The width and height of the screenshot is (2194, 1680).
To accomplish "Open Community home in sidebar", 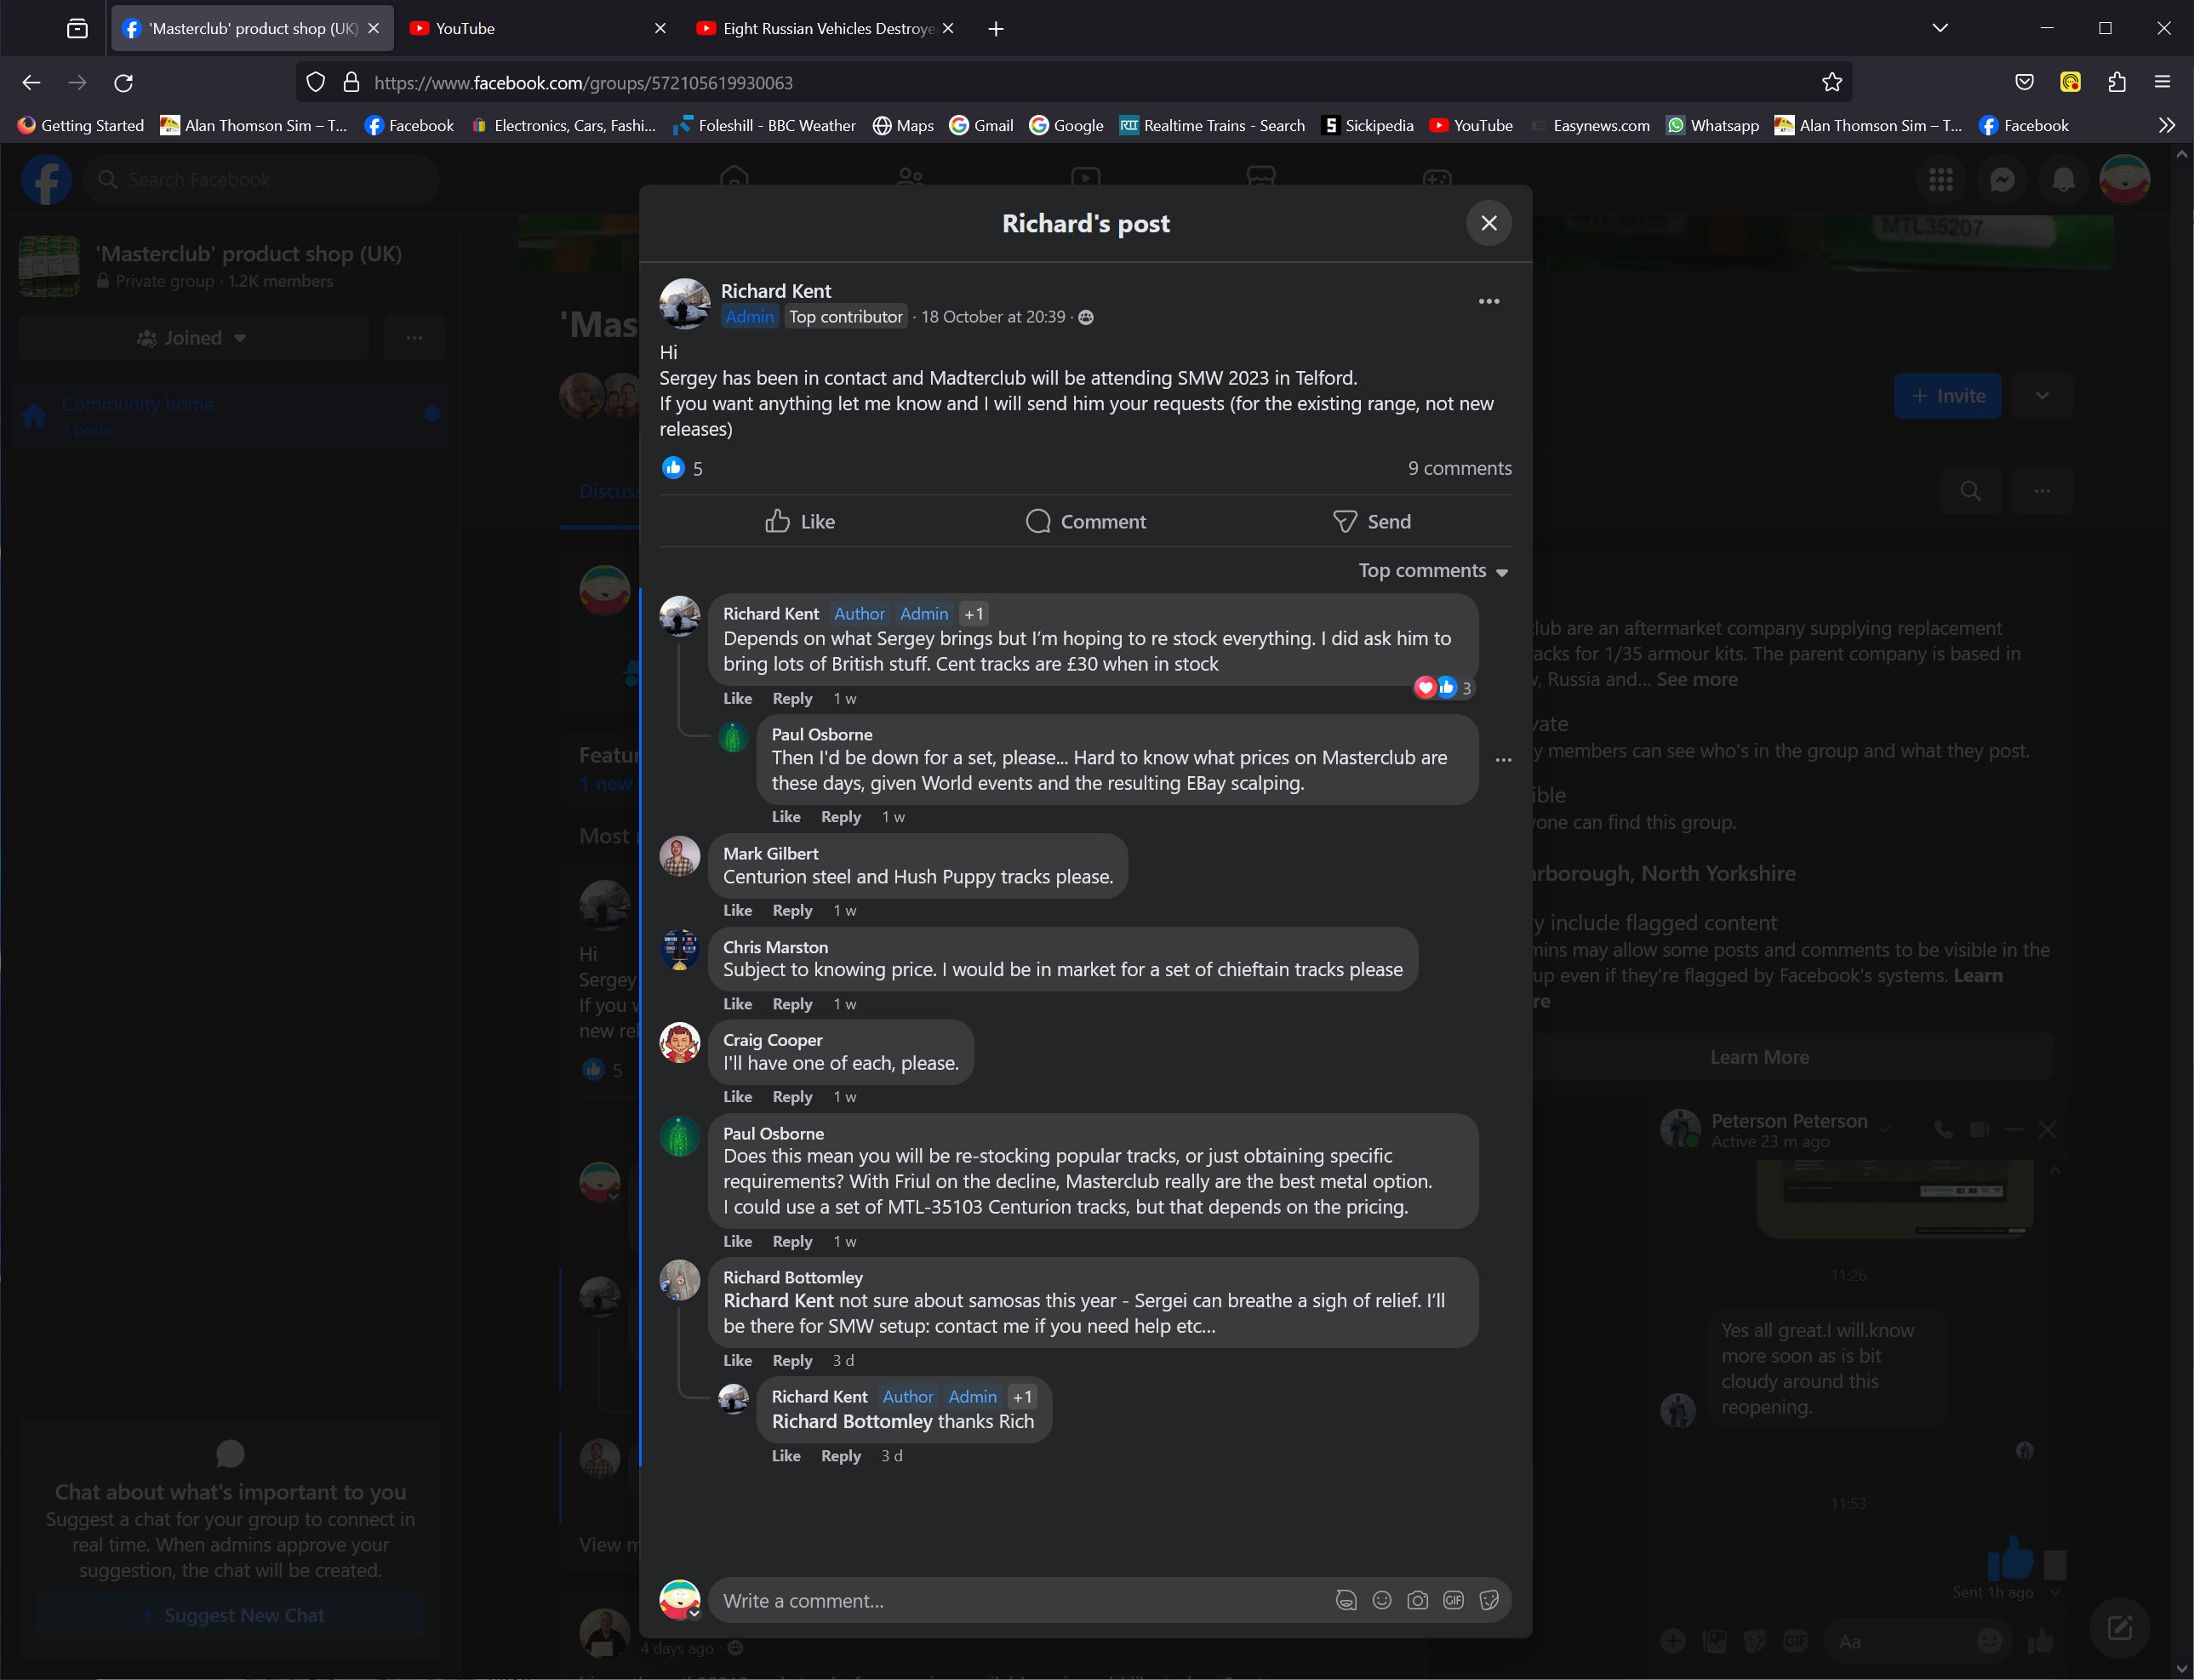I will click(229, 415).
